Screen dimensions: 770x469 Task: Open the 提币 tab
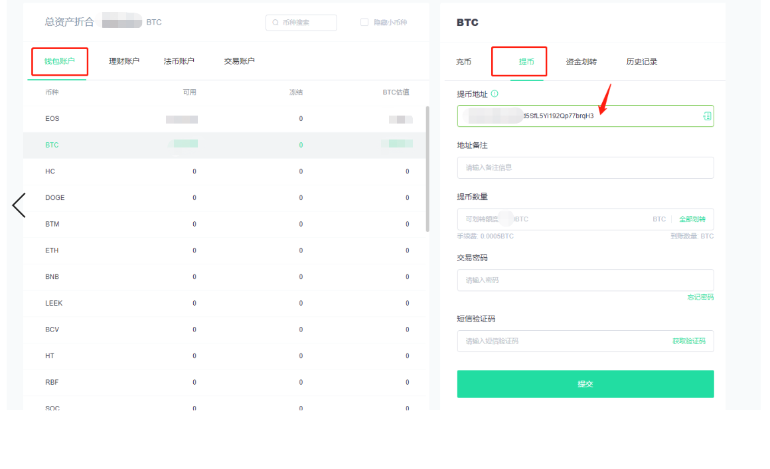(x=526, y=62)
